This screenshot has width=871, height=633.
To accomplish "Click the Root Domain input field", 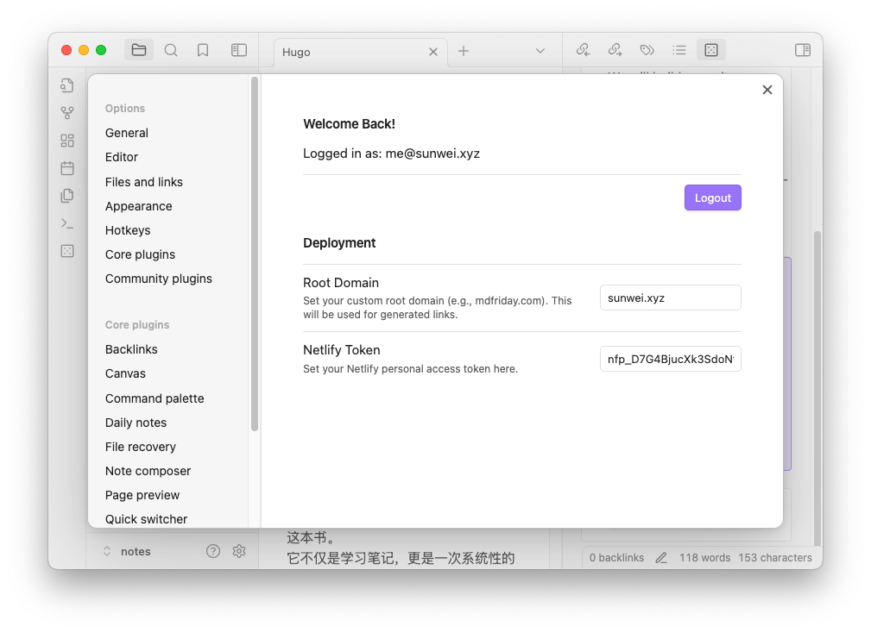I will 671,298.
